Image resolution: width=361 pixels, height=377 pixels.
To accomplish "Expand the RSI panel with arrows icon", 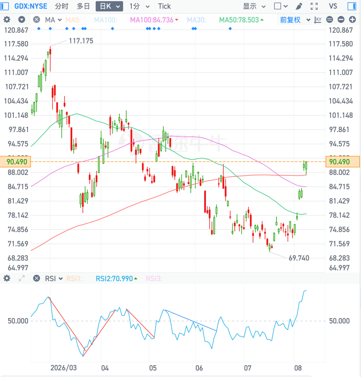I will coord(22,278).
